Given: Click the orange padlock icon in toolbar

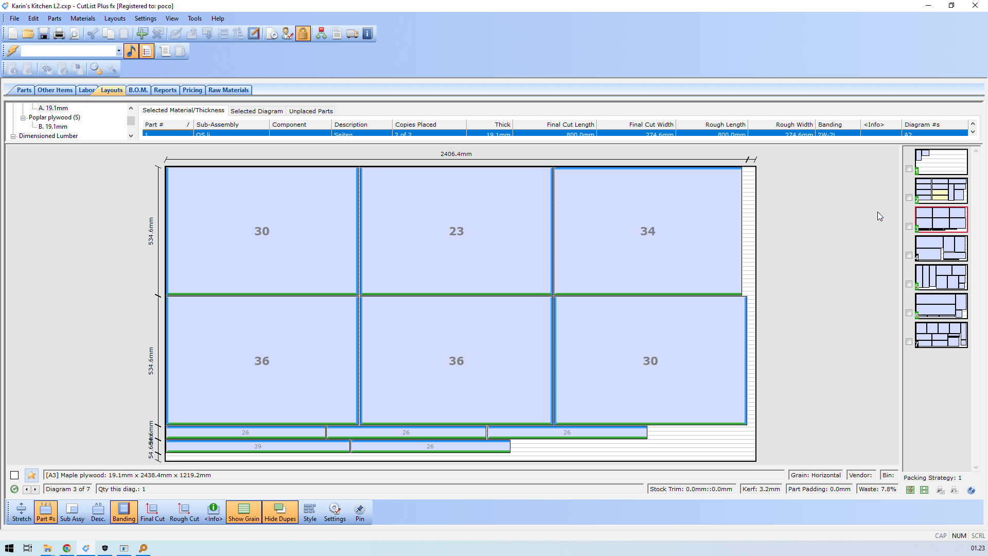Looking at the screenshot, I should 303,34.
